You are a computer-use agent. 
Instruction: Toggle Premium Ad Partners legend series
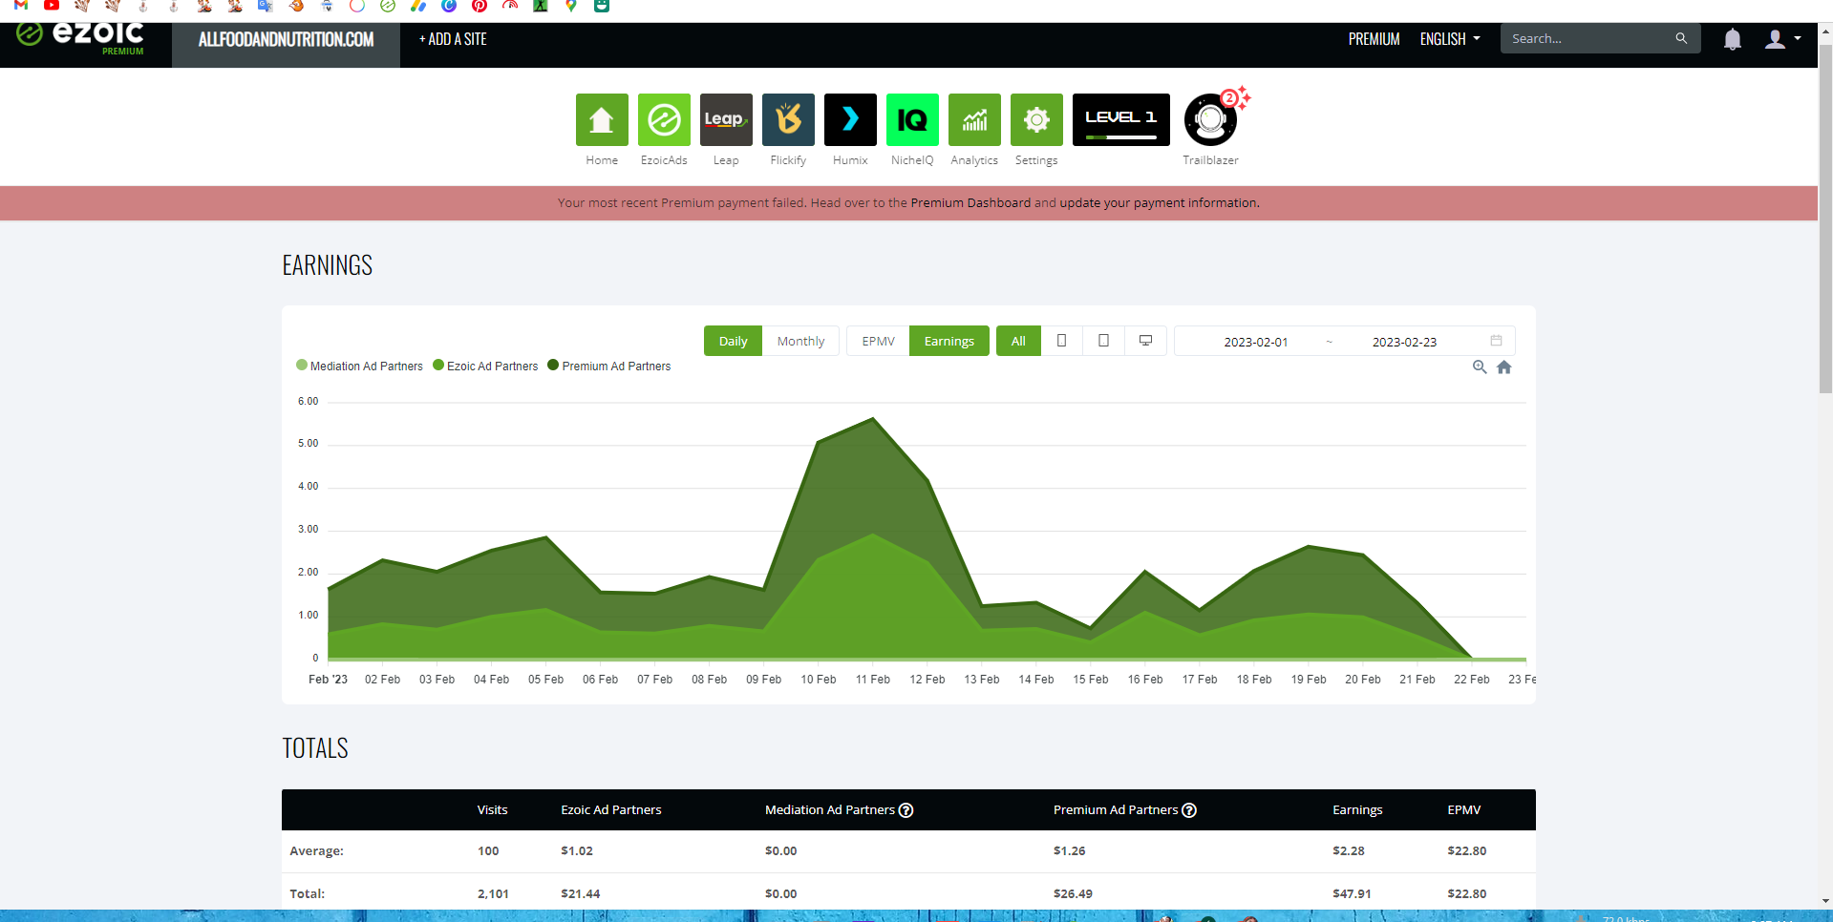pyautogui.click(x=609, y=366)
